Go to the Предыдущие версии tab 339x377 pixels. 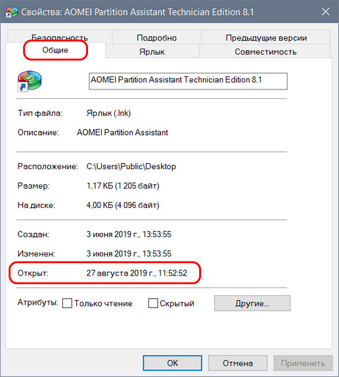266,38
